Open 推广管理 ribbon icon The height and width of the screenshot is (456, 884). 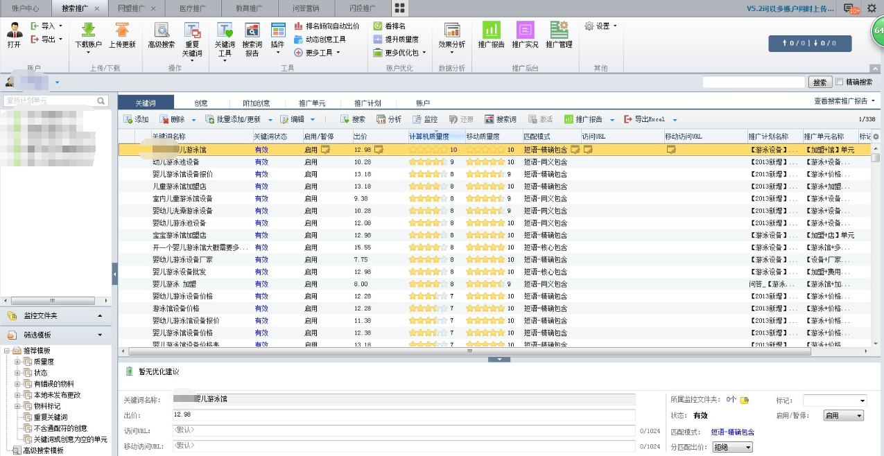pyautogui.click(x=559, y=30)
